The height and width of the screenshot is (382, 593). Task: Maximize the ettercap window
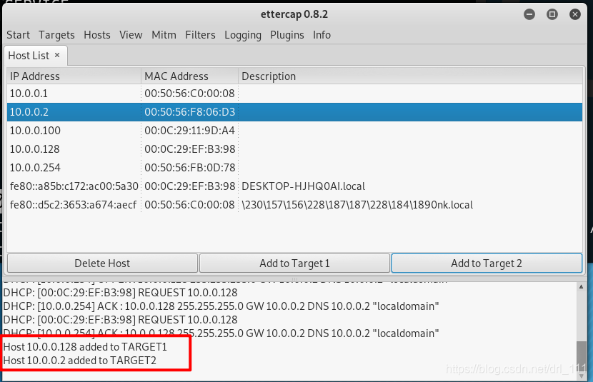click(552, 14)
